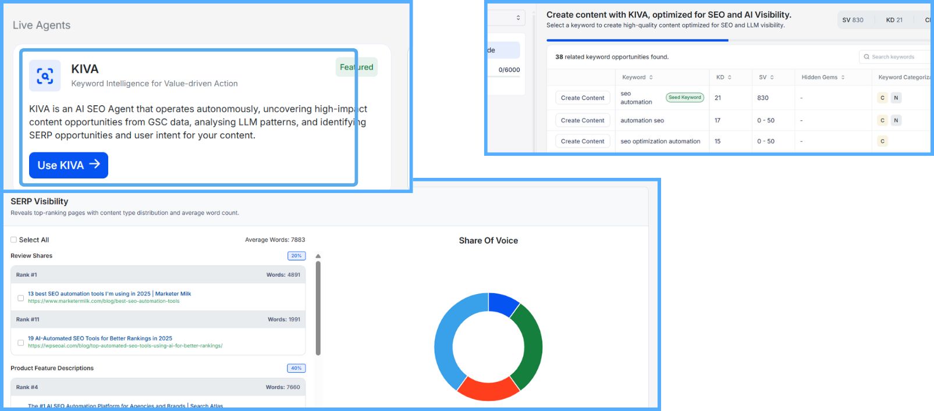Click the KD 21 stat chip
The height and width of the screenshot is (411, 934).
point(894,20)
